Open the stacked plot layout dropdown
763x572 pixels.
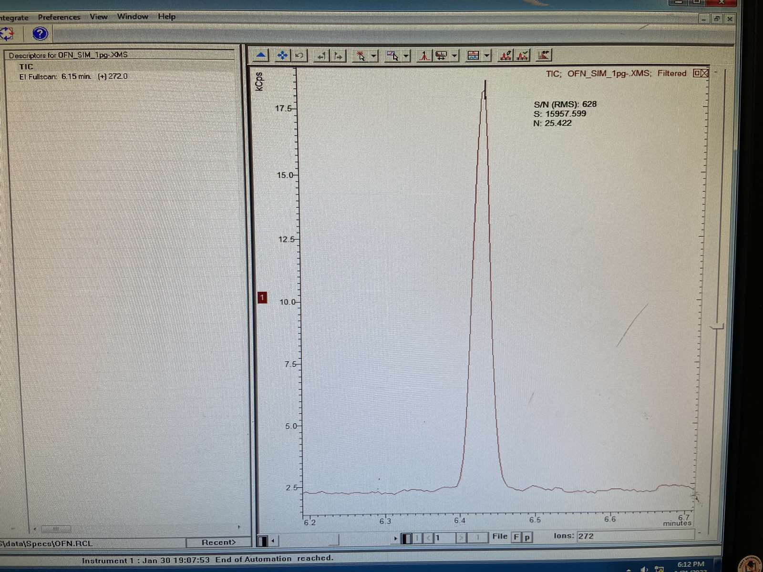pyautogui.click(x=486, y=56)
